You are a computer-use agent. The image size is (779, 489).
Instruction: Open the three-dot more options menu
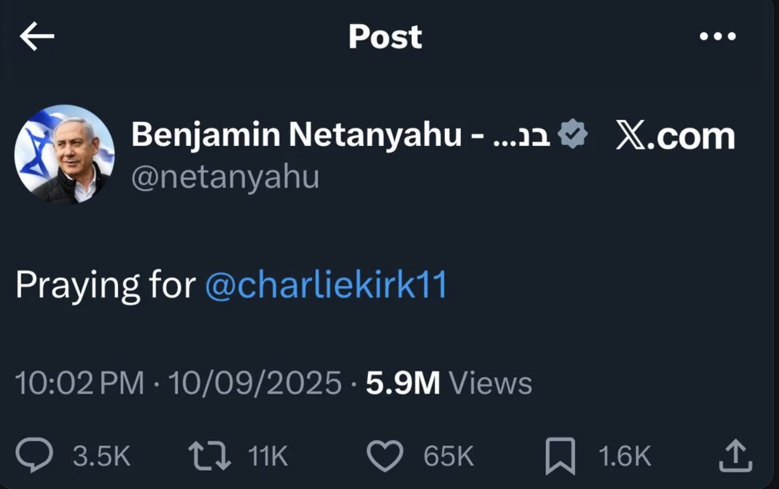tap(717, 37)
